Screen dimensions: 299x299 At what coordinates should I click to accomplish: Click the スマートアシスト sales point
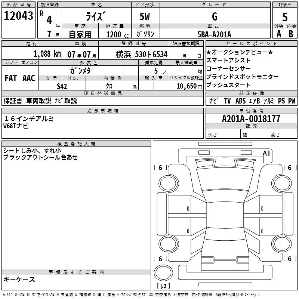228,61
